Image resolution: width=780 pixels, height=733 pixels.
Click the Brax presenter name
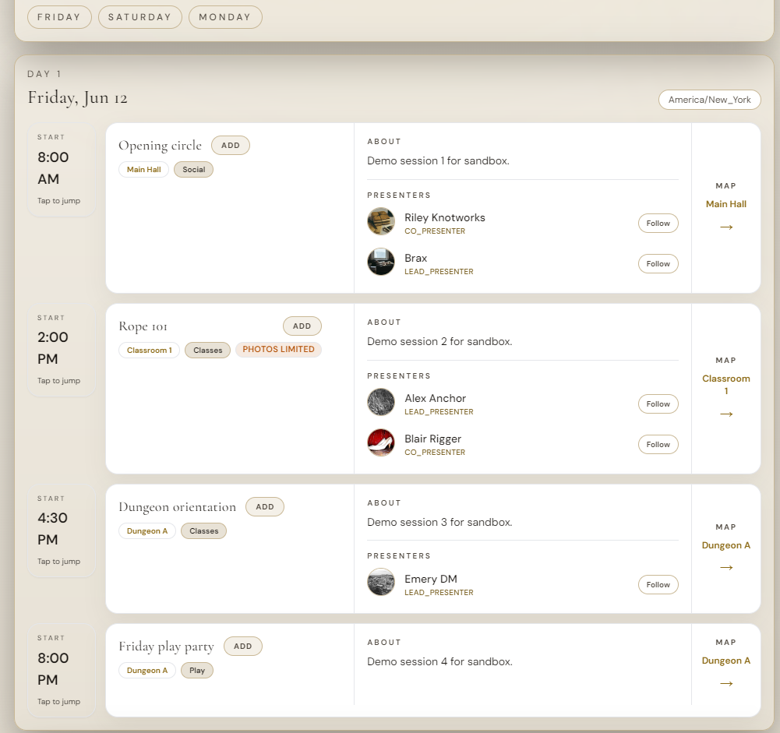click(x=416, y=258)
